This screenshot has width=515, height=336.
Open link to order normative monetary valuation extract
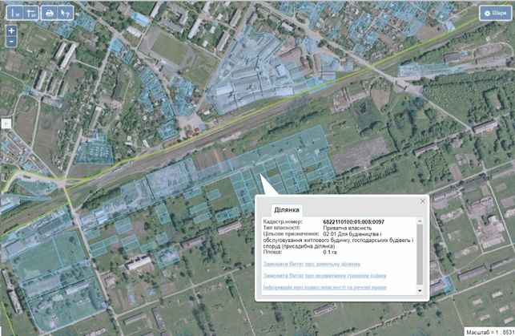pos(325,276)
